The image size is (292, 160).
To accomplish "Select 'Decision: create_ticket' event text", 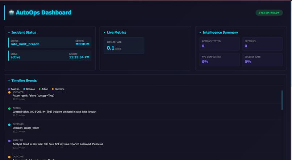I will (x=26, y=128).
